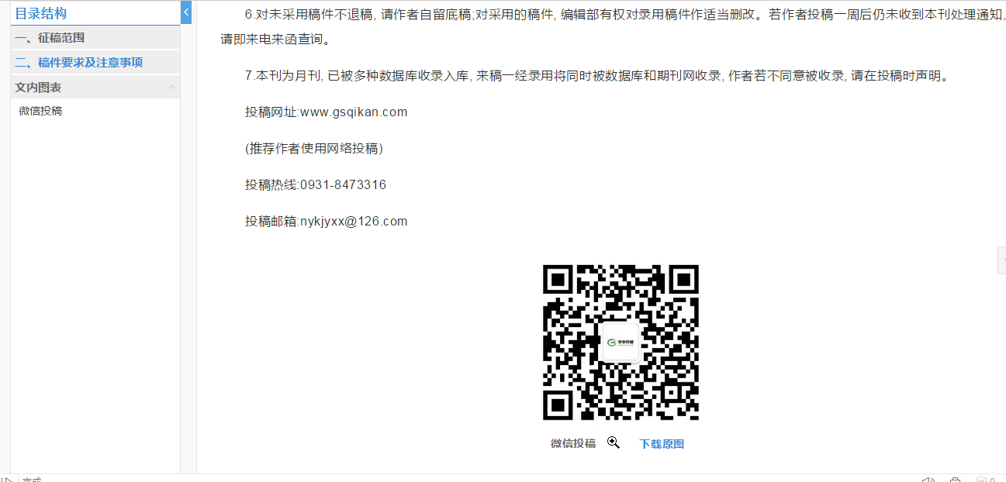Click the magnifier icon beside 微信投稿 caption
This screenshot has width=1006, height=482.
coord(614,442)
